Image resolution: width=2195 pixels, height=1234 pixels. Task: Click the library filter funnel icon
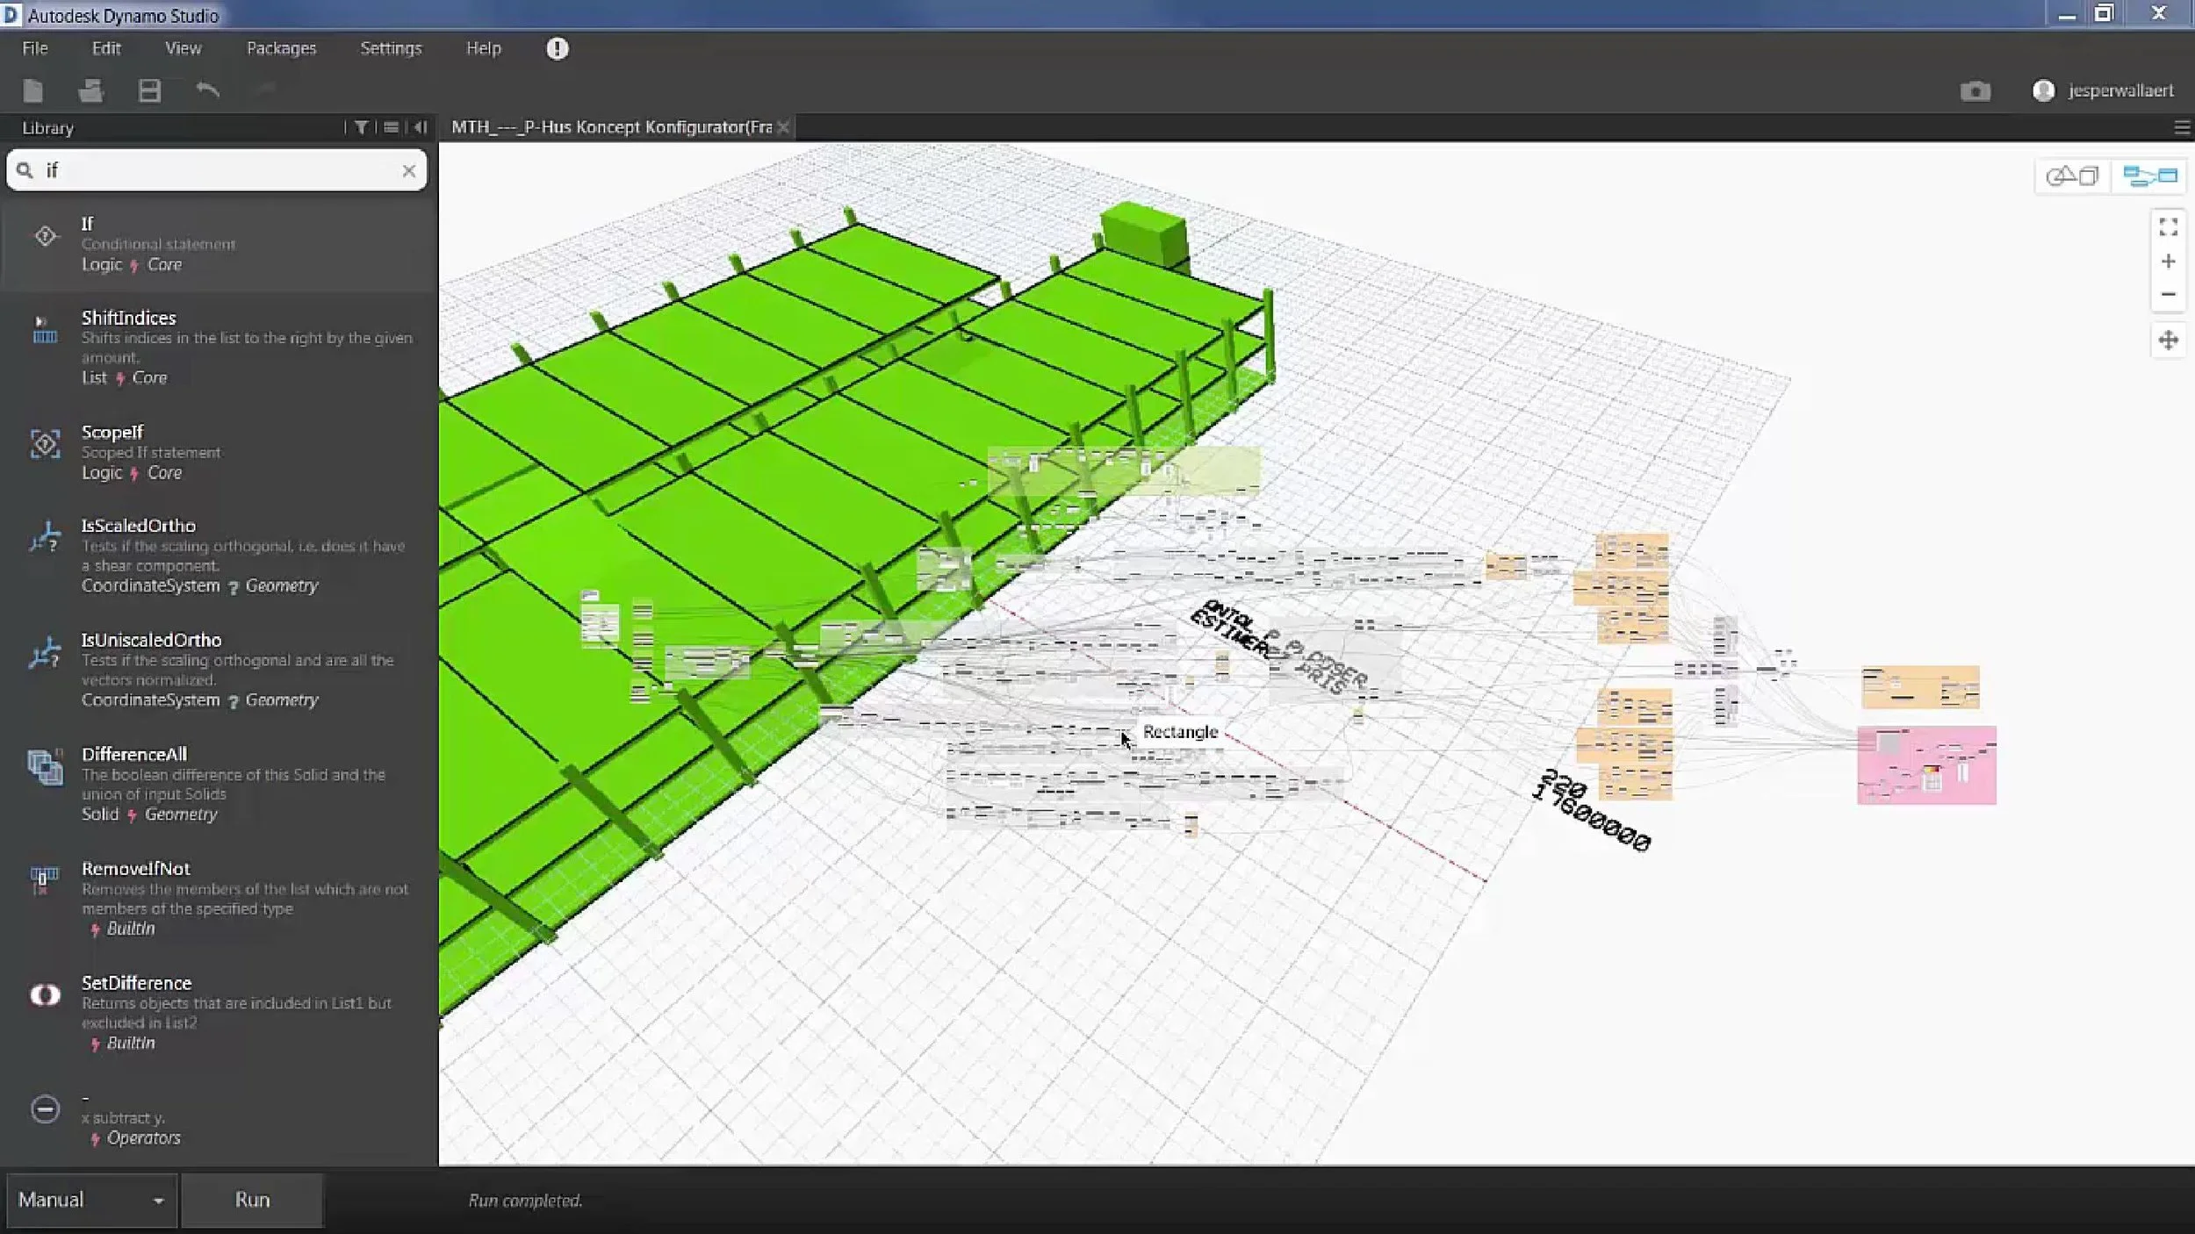pyautogui.click(x=361, y=127)
